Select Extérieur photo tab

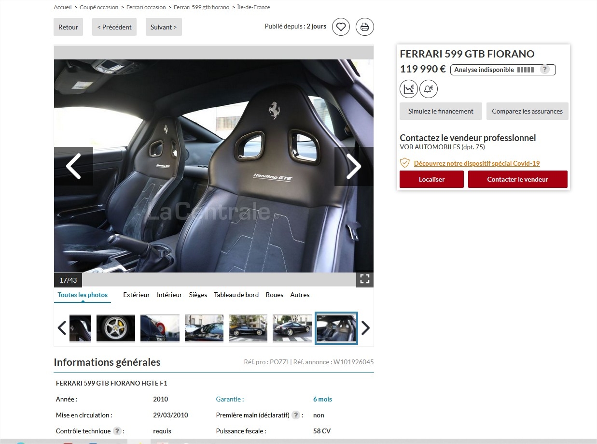pos(137,295)
